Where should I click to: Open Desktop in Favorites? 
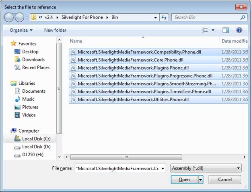coord(30,51)
